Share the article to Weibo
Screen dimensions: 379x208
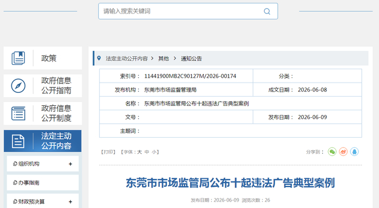click(x=343, y=152)
